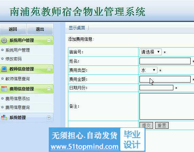
Task: Focus the 备注 text area
Action: pyautogui.click(x=167, y=106)
